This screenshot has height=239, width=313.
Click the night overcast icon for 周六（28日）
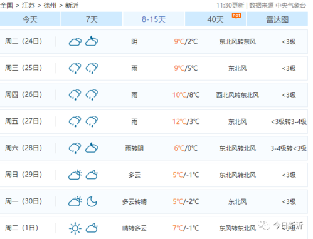pos(92,148)
